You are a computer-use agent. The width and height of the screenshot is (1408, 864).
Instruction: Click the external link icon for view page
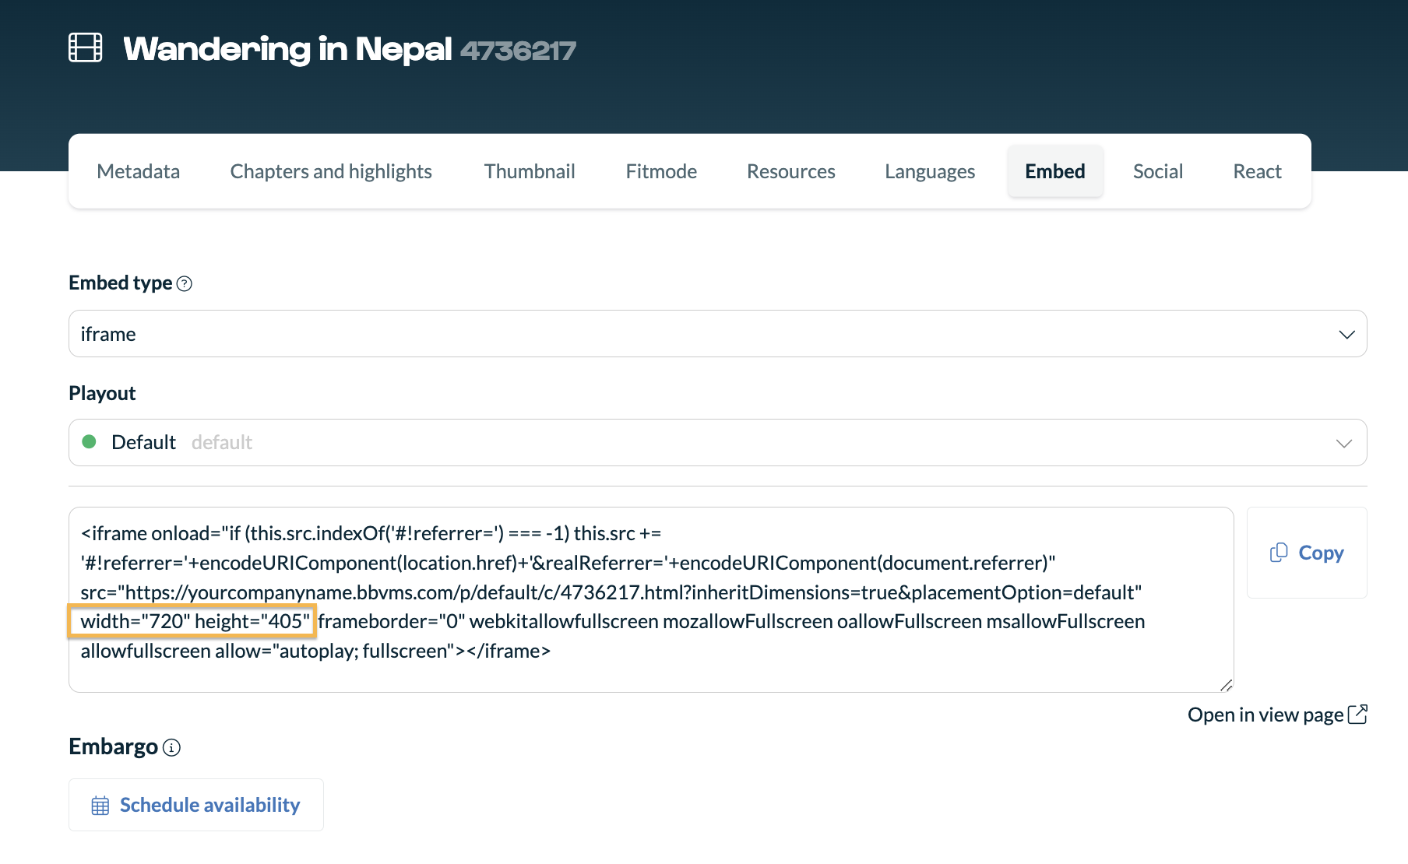pos(1357,715)
